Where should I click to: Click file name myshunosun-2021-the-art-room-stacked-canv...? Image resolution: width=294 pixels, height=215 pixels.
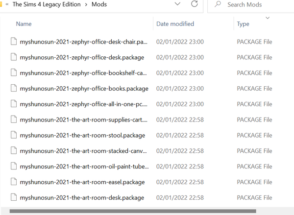[83, 151]
